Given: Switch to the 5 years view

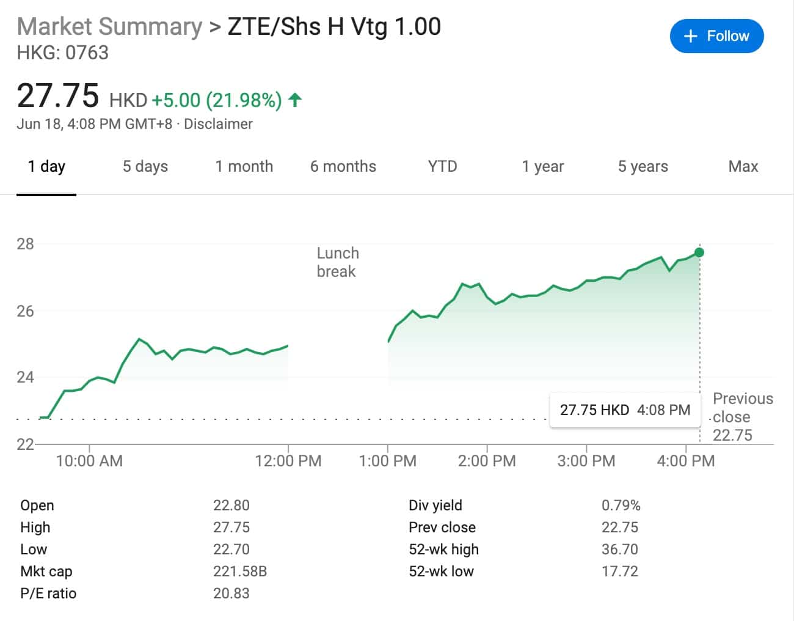Looking at the screenshot, I should pos(643,166).
